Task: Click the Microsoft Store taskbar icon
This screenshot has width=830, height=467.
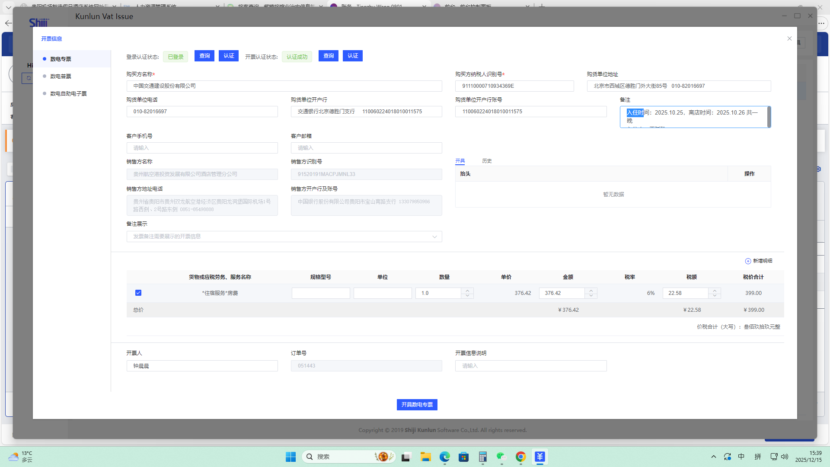Action: [x=463, y=457]
